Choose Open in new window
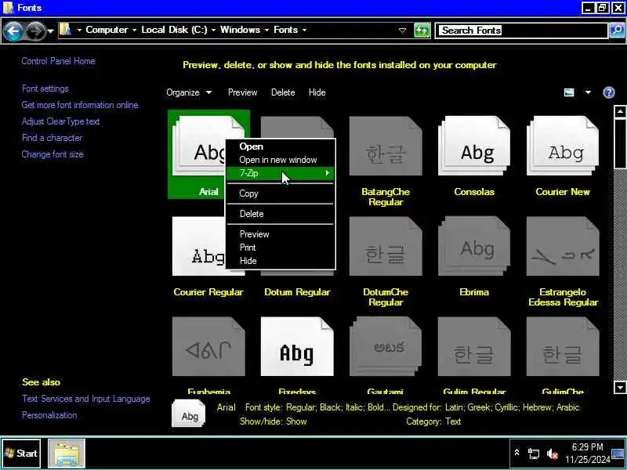The height and width of the screenshot is (470, 627). [x=281, y=160]
